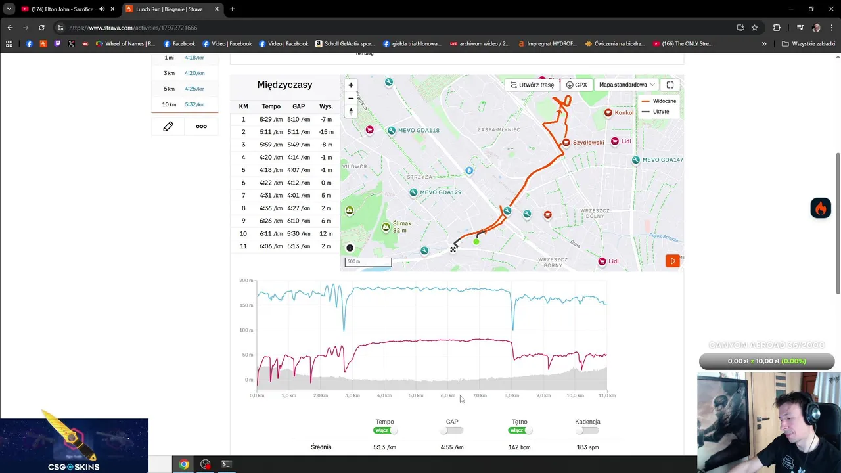
Task: Toggle the GAP chart switch
Action: click(452, 430)
